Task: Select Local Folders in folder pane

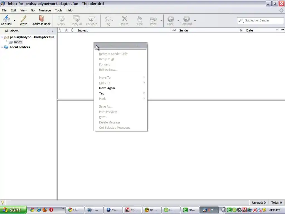Action: click(20, 47)
